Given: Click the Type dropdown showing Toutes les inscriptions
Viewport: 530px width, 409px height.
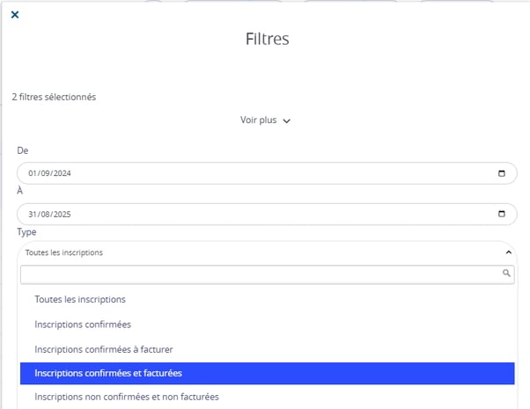Looking at the screenshot, I should [x=264, y=252].
